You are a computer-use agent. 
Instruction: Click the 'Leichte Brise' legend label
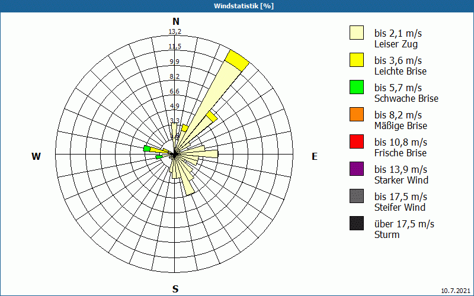(401, 71)
